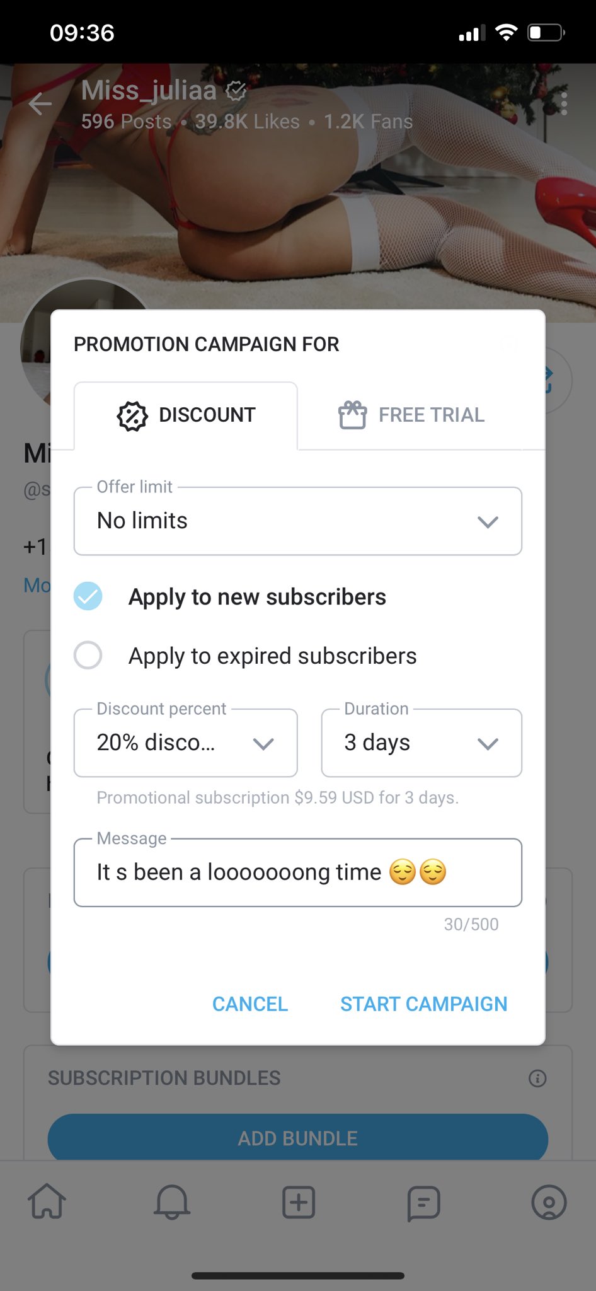Cancel the promotion campaign dialog
The width and height of the screenshot is (596, 1291).
250,1004
